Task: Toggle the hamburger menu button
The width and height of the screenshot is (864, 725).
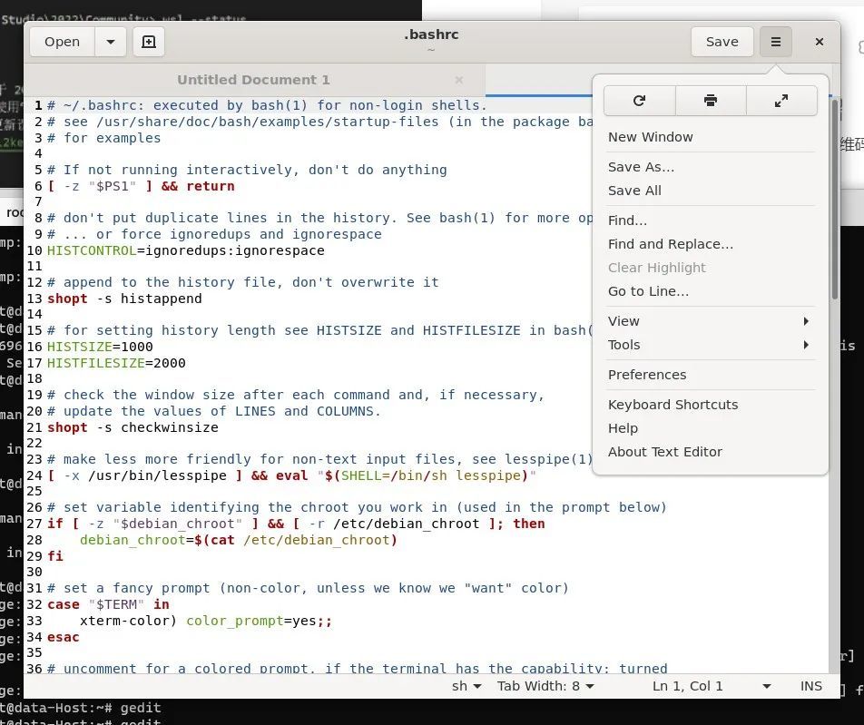Action: pyautogui.click(x=775, y=42)
